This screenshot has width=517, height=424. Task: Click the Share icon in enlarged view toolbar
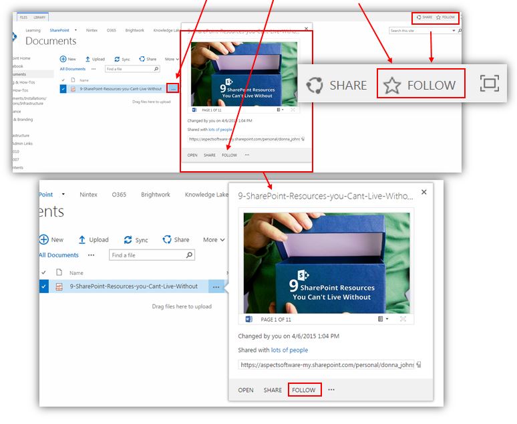(167, 239)
